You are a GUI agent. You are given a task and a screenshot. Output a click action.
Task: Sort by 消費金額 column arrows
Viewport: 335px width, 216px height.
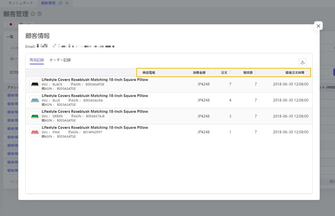click(208, 73)
